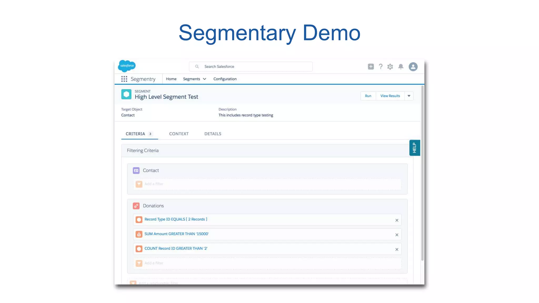Click the Contact Add a filter funnel icon
Viewport: 539px width, 303px height.
(139, 184)
